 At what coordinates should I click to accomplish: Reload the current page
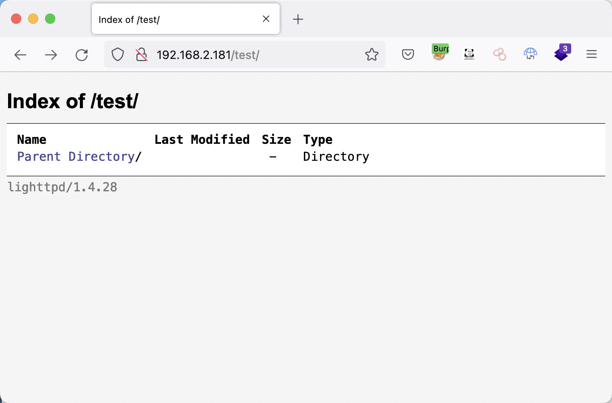[x=82, y=55]
